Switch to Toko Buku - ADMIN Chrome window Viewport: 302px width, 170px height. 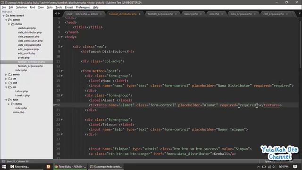[70, 167]
